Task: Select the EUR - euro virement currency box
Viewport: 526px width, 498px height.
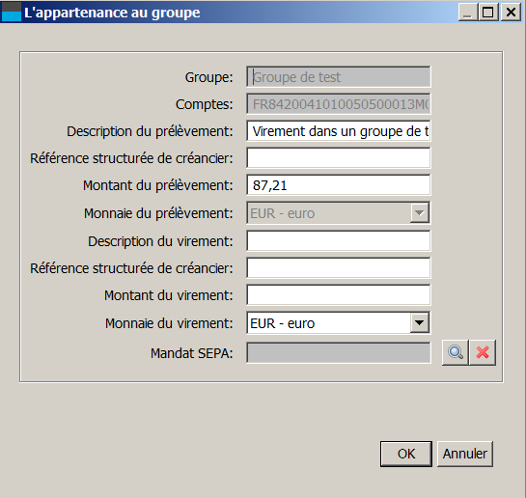Action: tap(338, 323)
